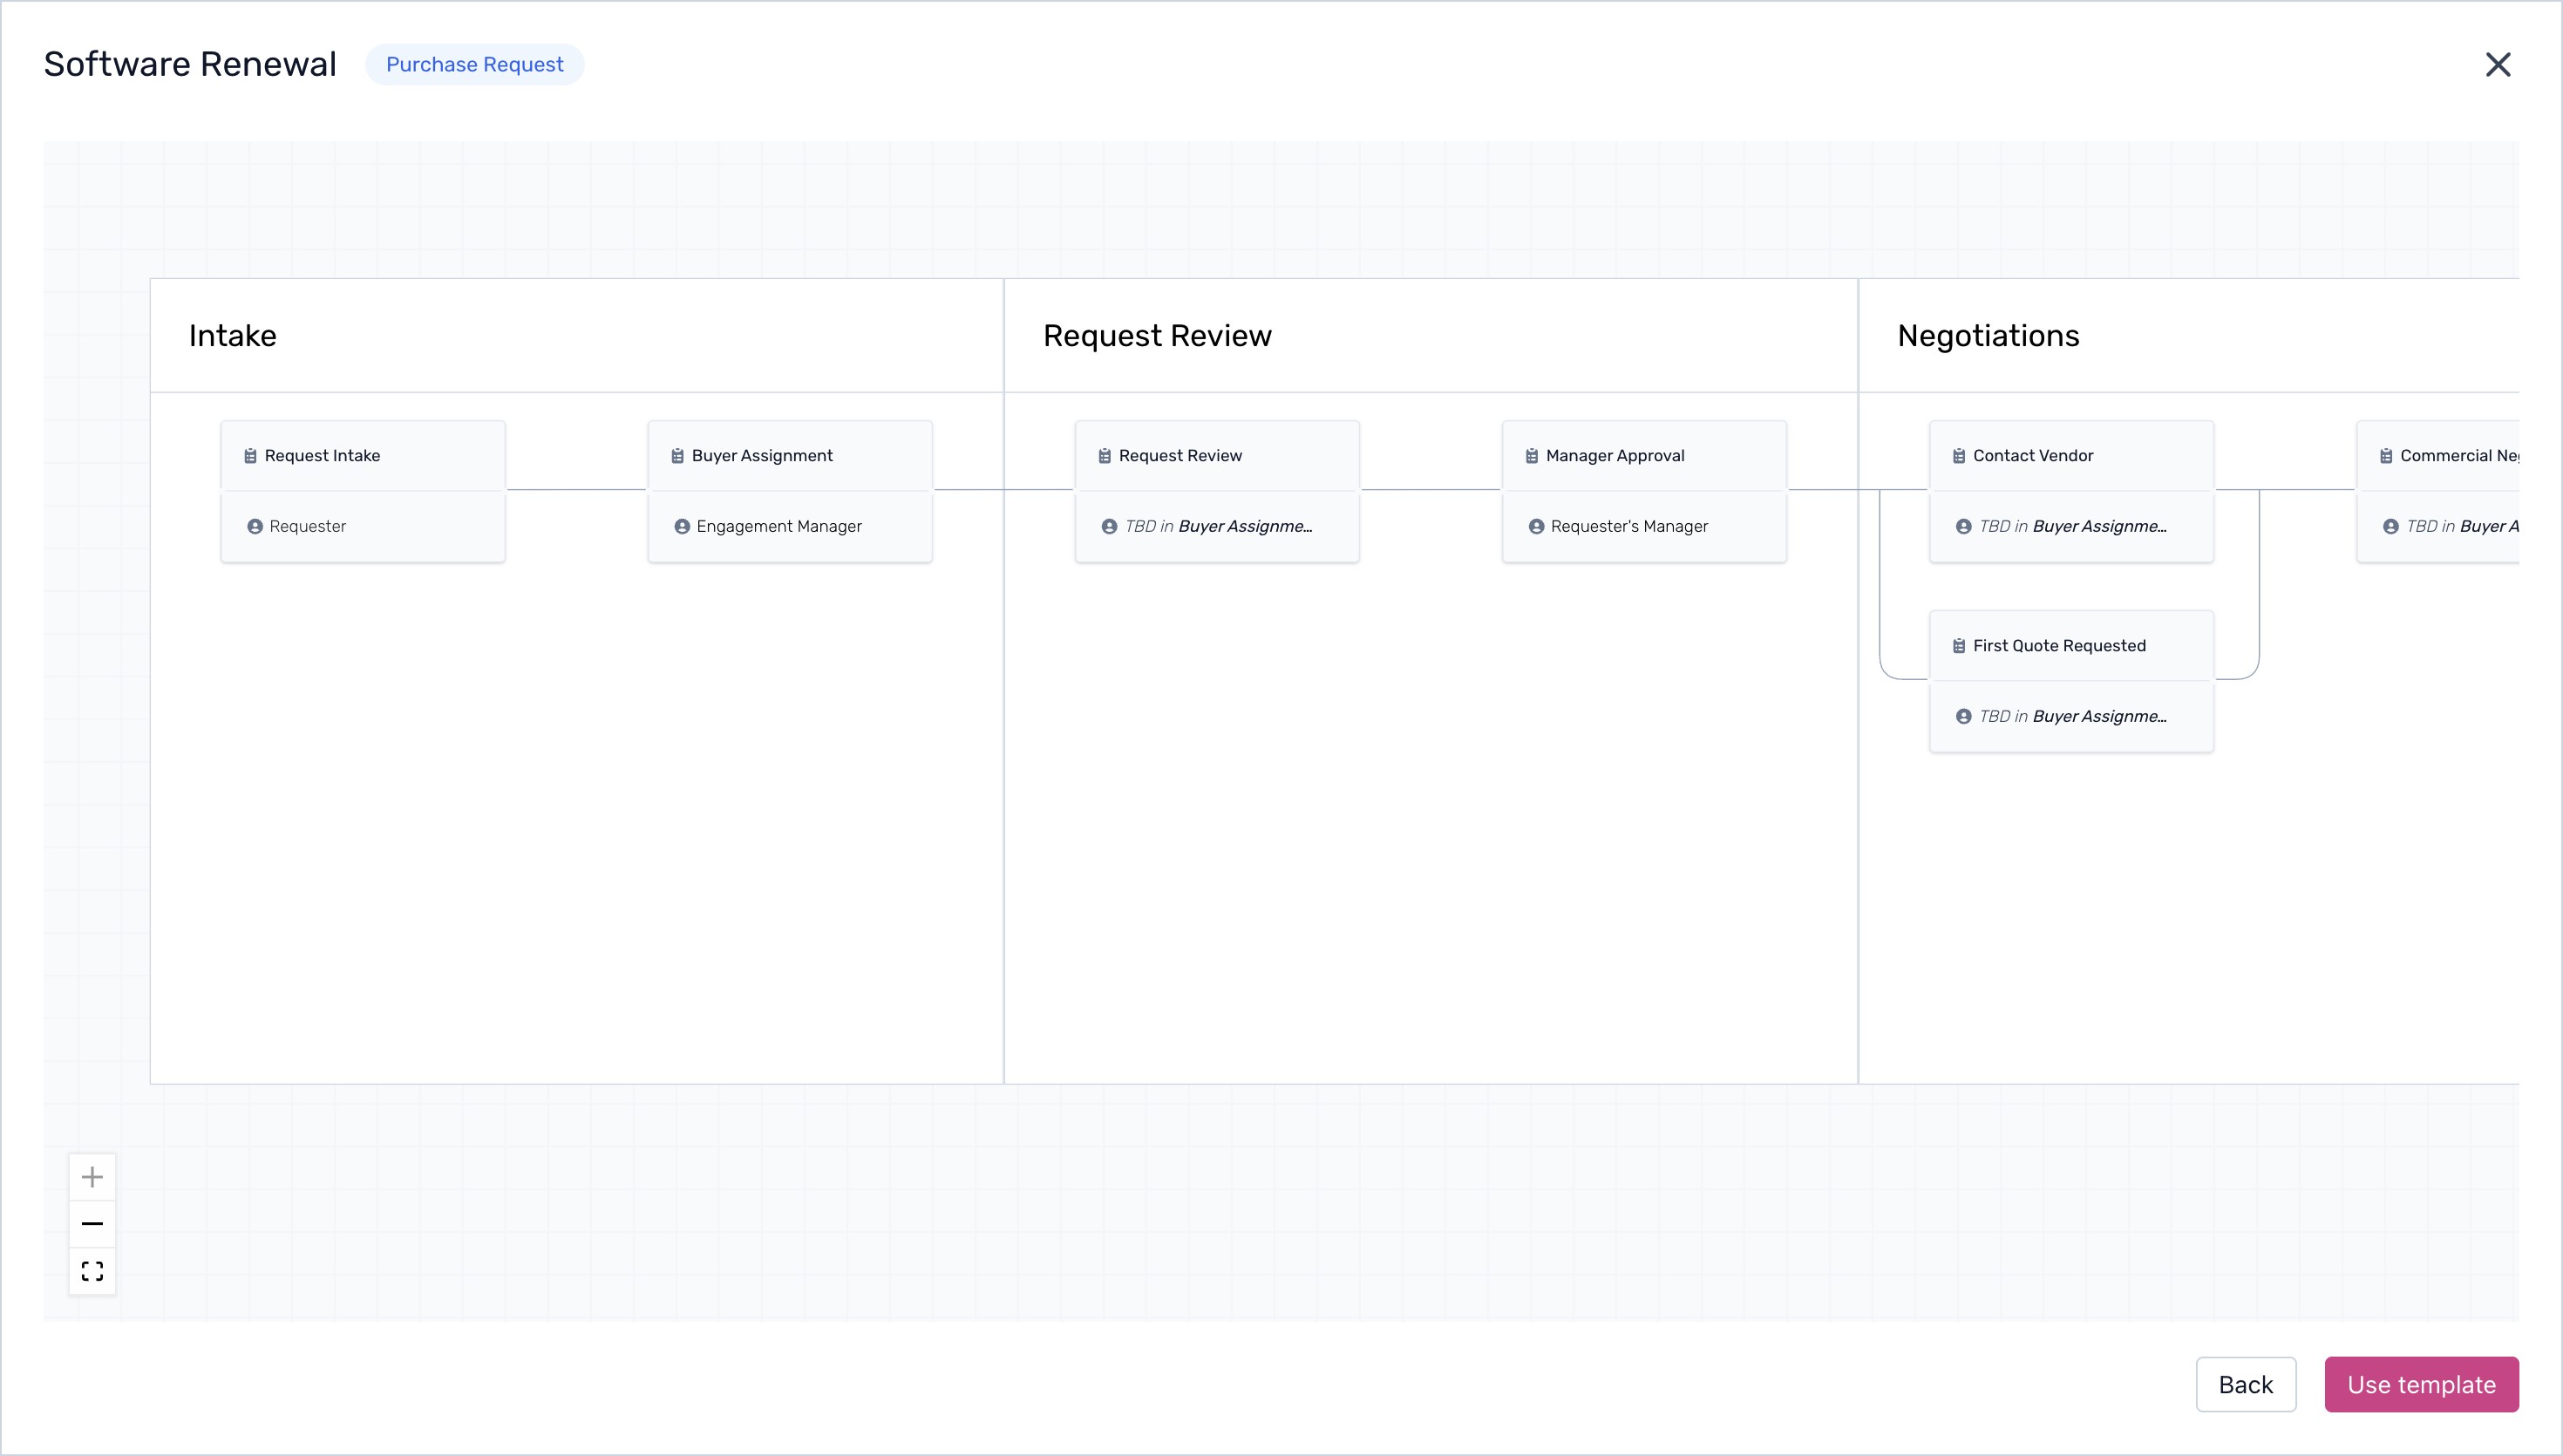2563x1456 pixels.
Task: Select the Negotiations stage header
Action: 1988,336
